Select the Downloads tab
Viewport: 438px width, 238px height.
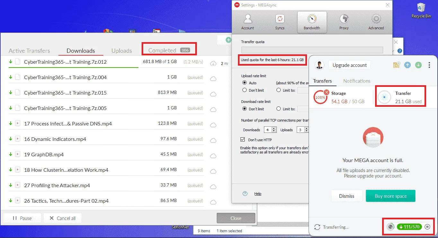coord(81,51)
